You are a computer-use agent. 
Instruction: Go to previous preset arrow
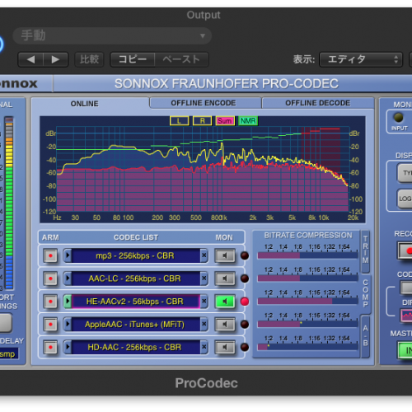tap(30, 59)
